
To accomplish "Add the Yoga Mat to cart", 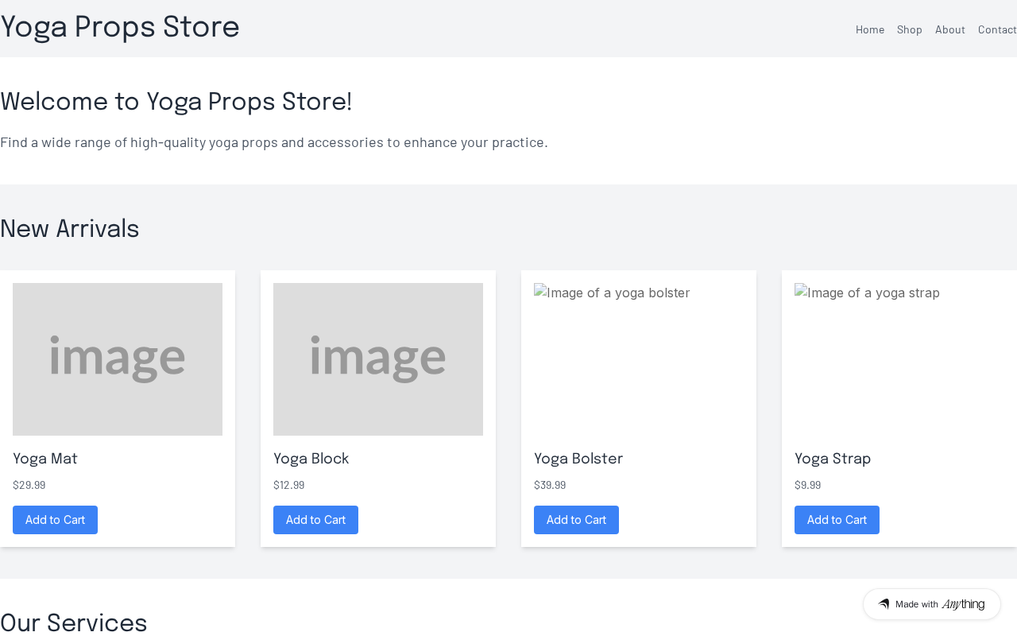I will (x=55, y=520).
